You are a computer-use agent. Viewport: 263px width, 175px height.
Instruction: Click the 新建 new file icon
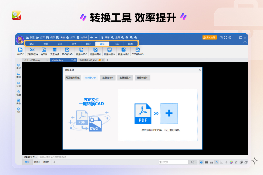pyautogui.click(x=27, y=38)
